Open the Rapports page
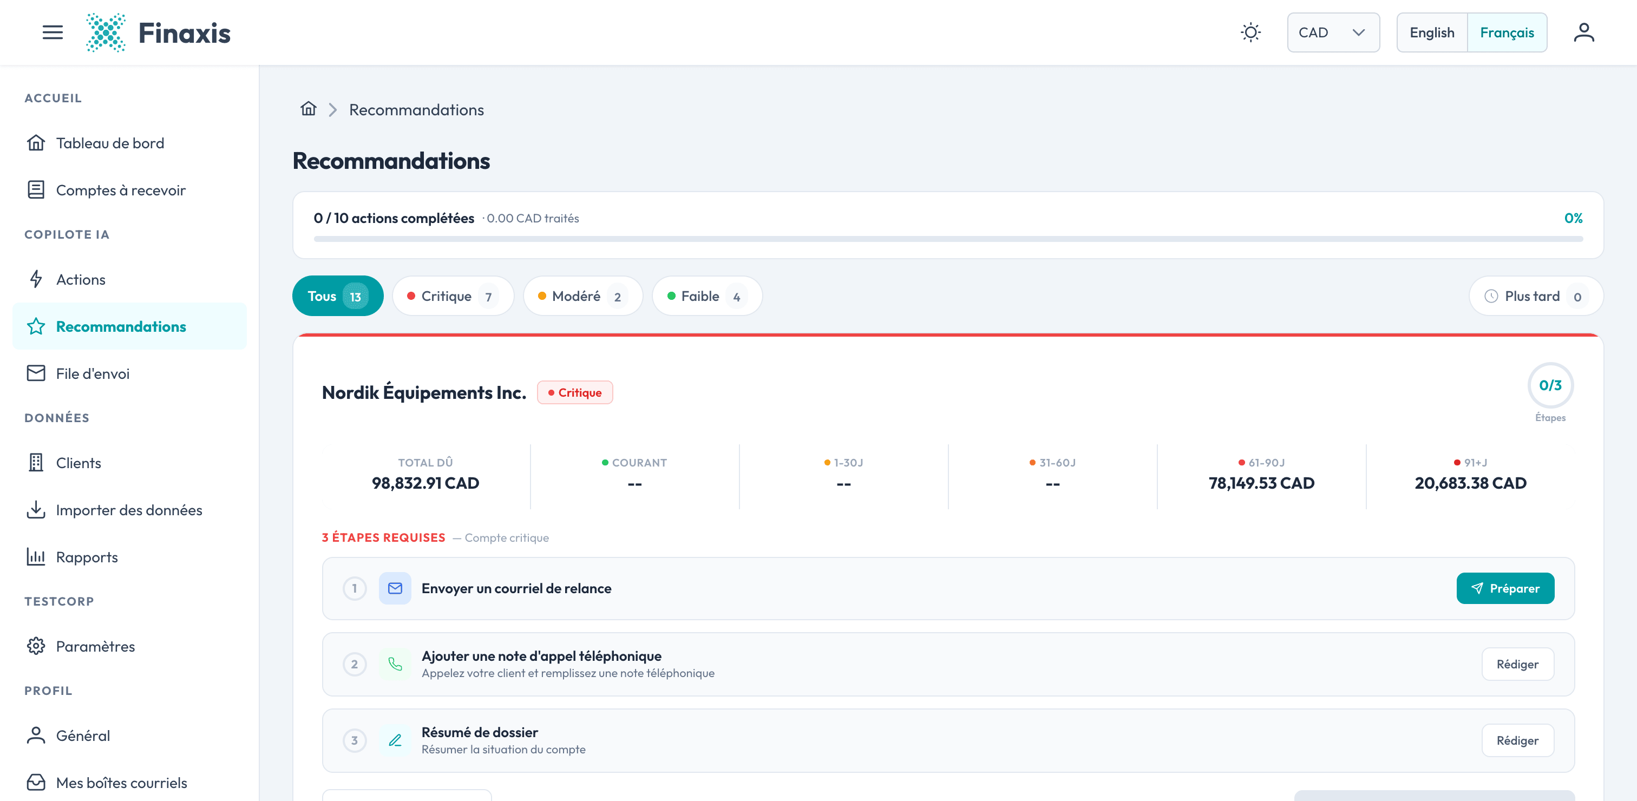The height and width of the screenshot is (801, 1637). pyautogui.click(x=129, y=557)
